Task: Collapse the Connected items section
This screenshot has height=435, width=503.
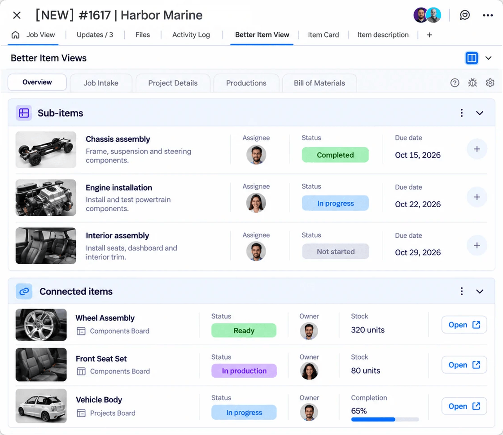Action: tap(480, 291)
